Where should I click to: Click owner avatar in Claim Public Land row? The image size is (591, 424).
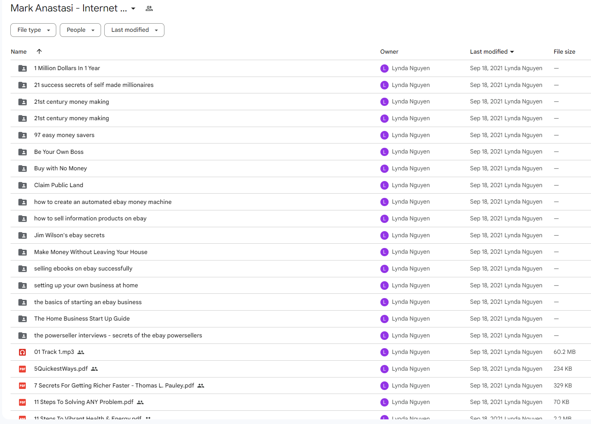coord(384,185)
